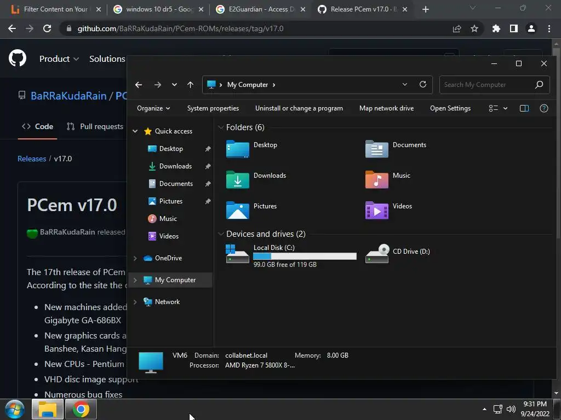Screen dimensions: 561x420
Task: Click Map network drive
Action: click(x=386, y=108)
